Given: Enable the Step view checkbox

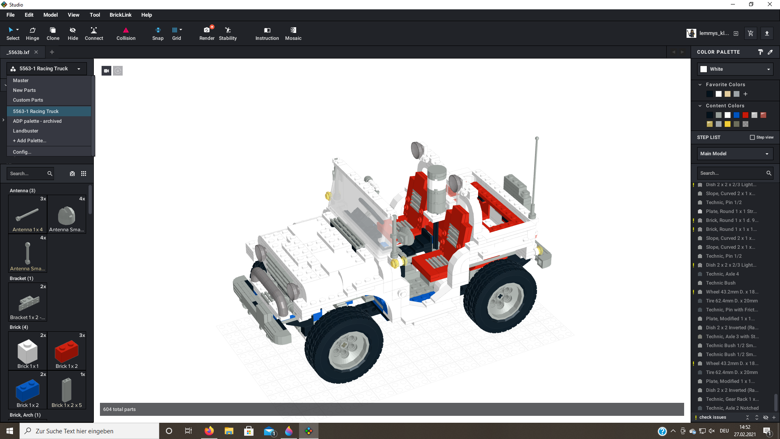Looking at the screenshot, I should 752,137.
